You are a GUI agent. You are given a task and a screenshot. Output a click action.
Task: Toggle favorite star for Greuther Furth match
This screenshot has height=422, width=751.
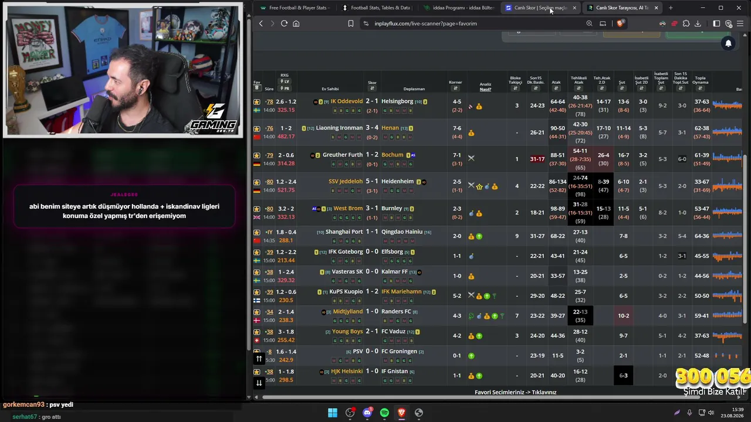tap(256, 155)
